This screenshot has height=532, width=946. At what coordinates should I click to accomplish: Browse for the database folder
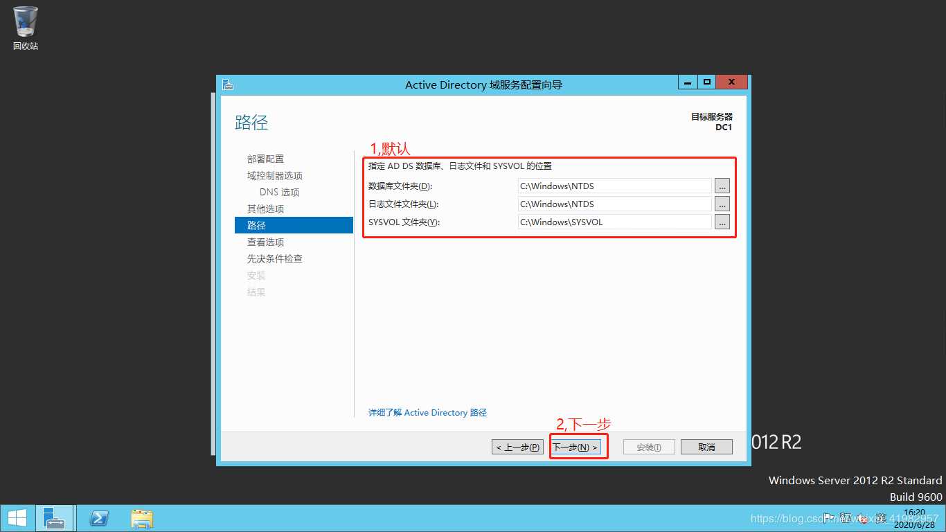[x=722, y=186]
